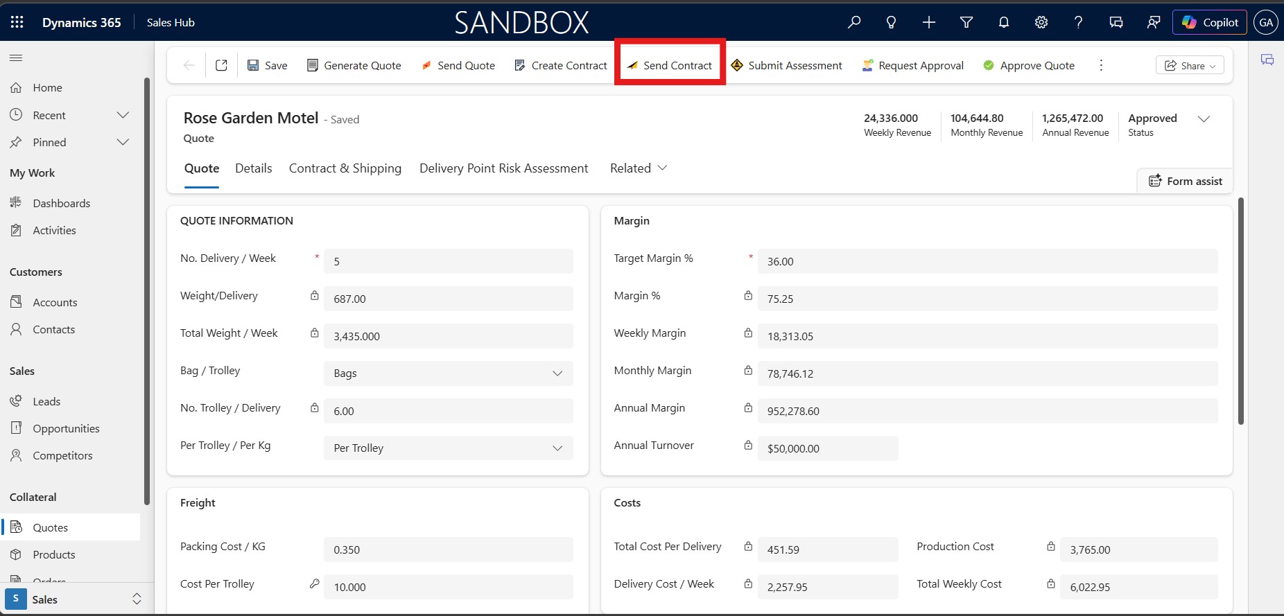The height and width of the screenshot is (616, 1284).
Task: Open the advanced find filter icon
Action: tap(966, 22)
